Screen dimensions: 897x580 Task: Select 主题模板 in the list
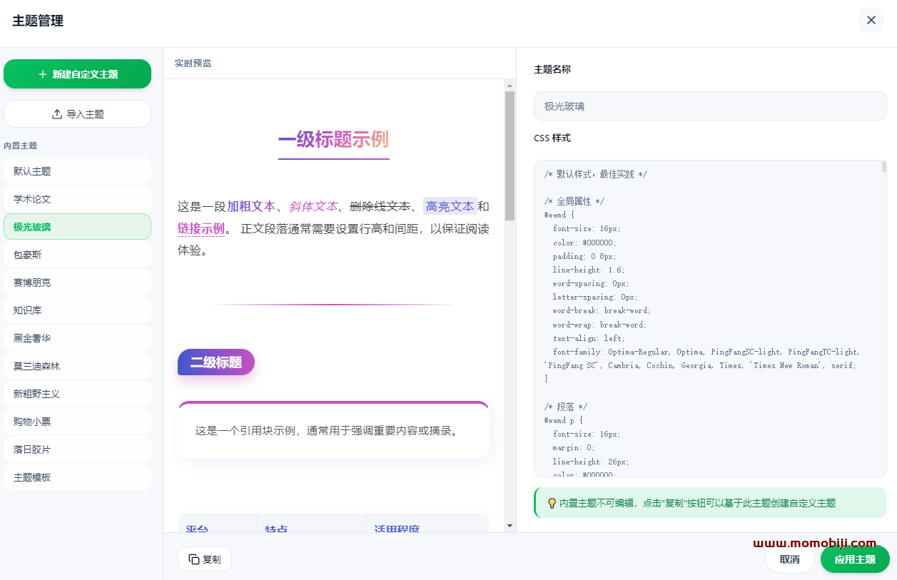[77, 477]
